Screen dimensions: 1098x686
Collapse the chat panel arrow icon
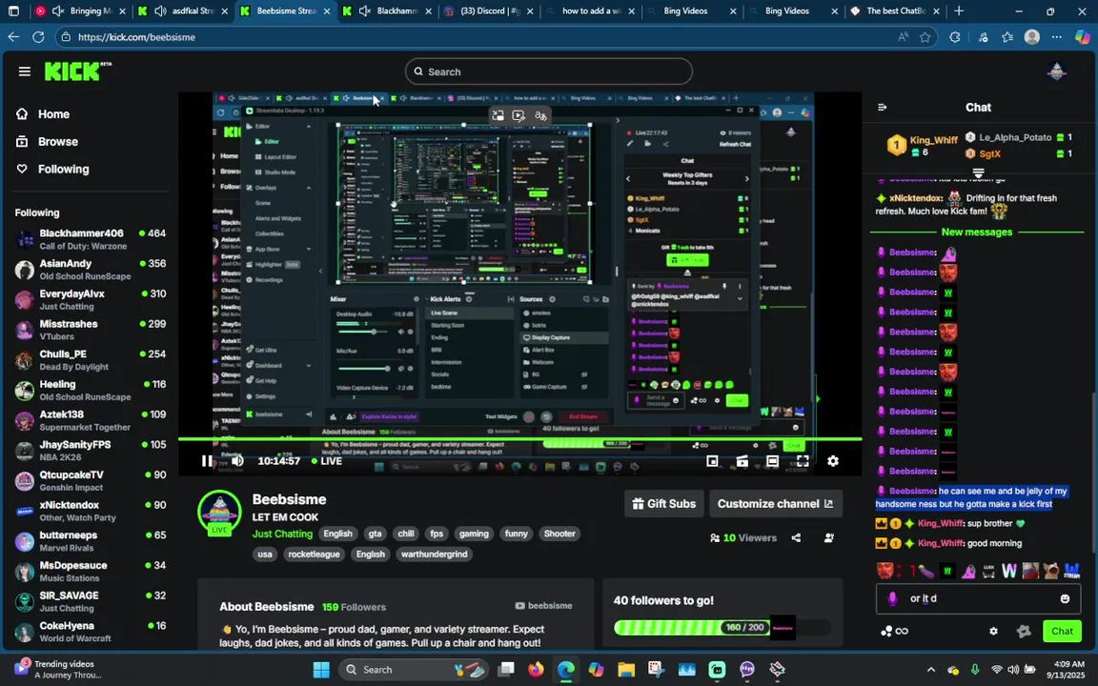(882, 107)
